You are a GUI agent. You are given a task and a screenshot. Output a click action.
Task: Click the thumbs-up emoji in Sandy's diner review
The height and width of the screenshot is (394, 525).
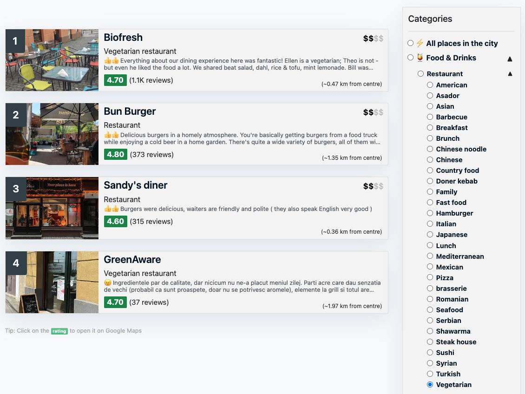pyautogui.click(x=112, y=209)
